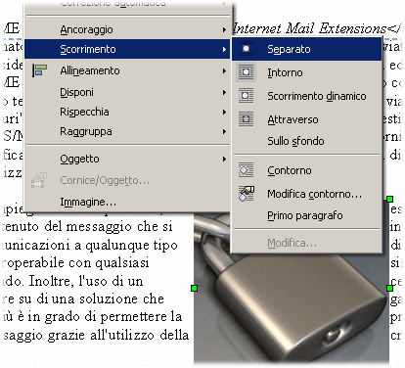Toggle the Primo paragrafo option
The height and width of the screenshot is (368, 405).
click(305, 215)
